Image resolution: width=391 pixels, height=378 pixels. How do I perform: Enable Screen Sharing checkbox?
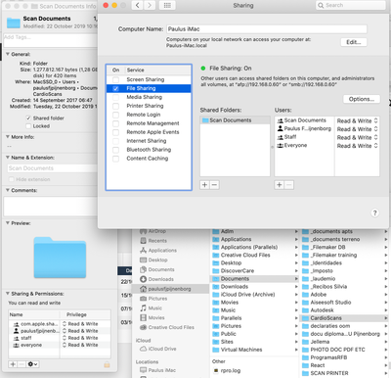115,79
